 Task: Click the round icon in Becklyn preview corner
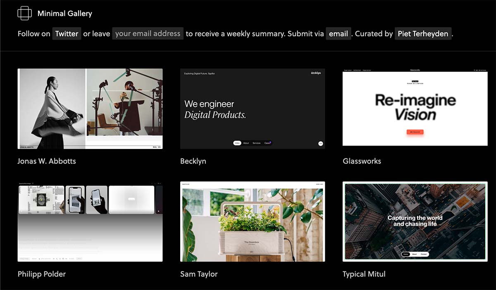320,144
